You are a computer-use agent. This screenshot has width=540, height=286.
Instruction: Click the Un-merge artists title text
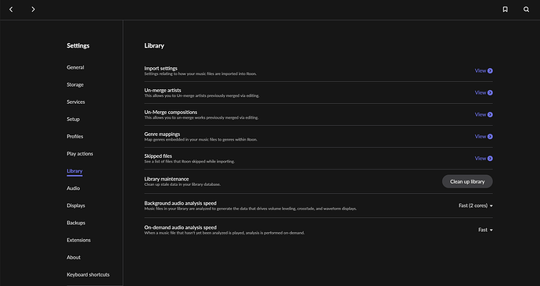(x=163, y=91)
